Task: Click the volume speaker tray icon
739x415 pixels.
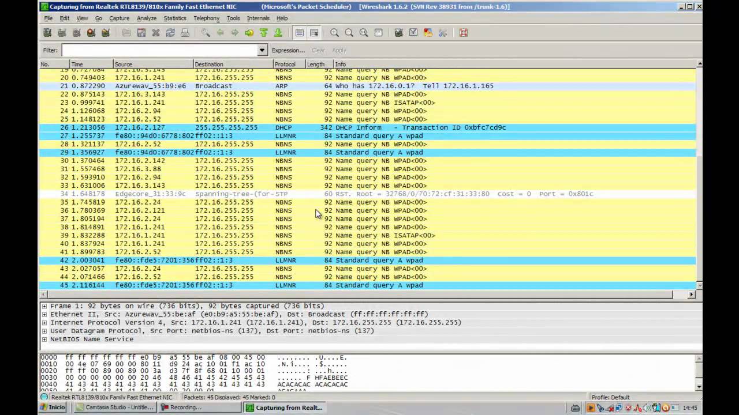Action: [646, 408]
